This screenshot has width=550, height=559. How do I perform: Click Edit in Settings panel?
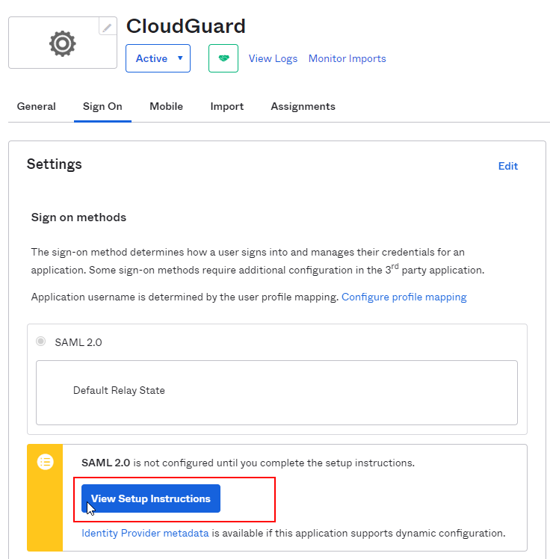(x=508, y=166)
